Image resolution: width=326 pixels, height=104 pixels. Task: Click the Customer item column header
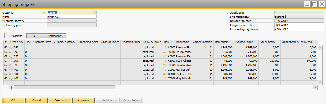click(42, 42)
